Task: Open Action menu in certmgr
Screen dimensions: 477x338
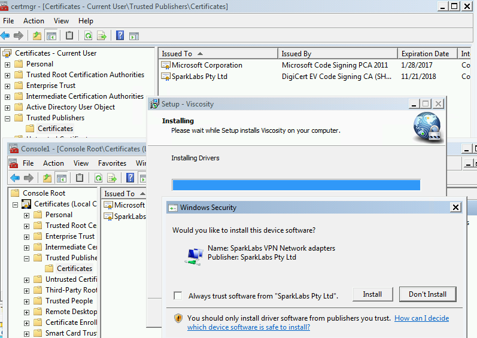Action: click(34, 21)
